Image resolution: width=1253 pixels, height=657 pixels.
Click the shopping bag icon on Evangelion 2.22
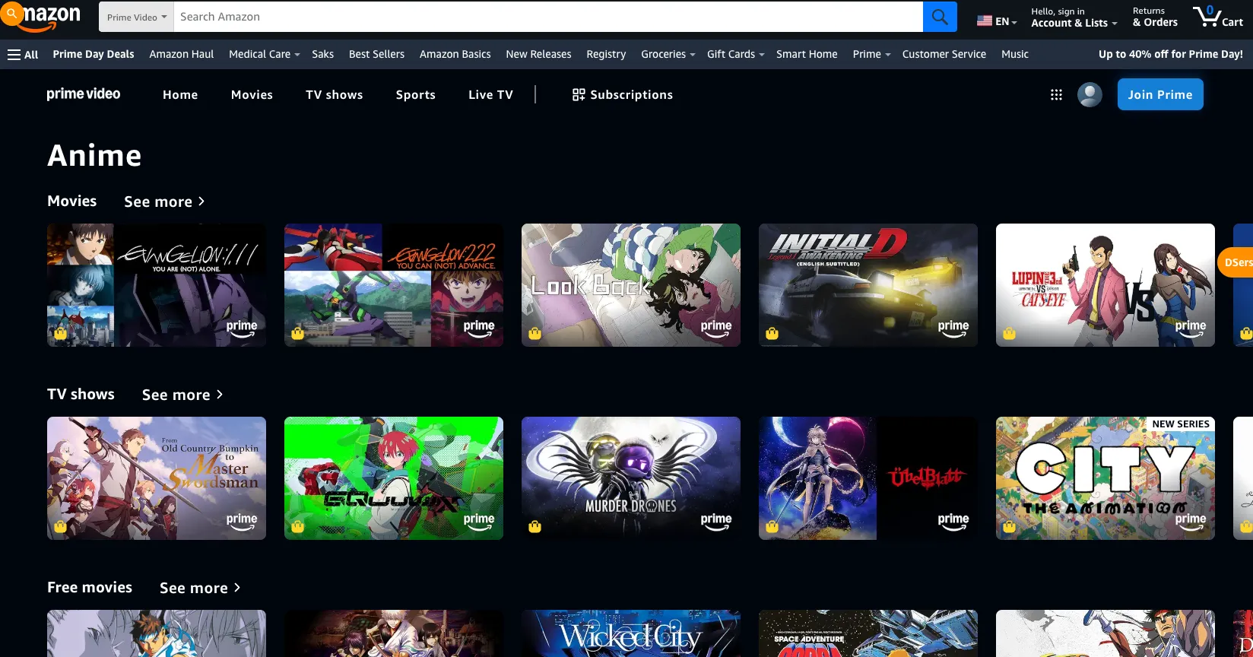[298, 333]
